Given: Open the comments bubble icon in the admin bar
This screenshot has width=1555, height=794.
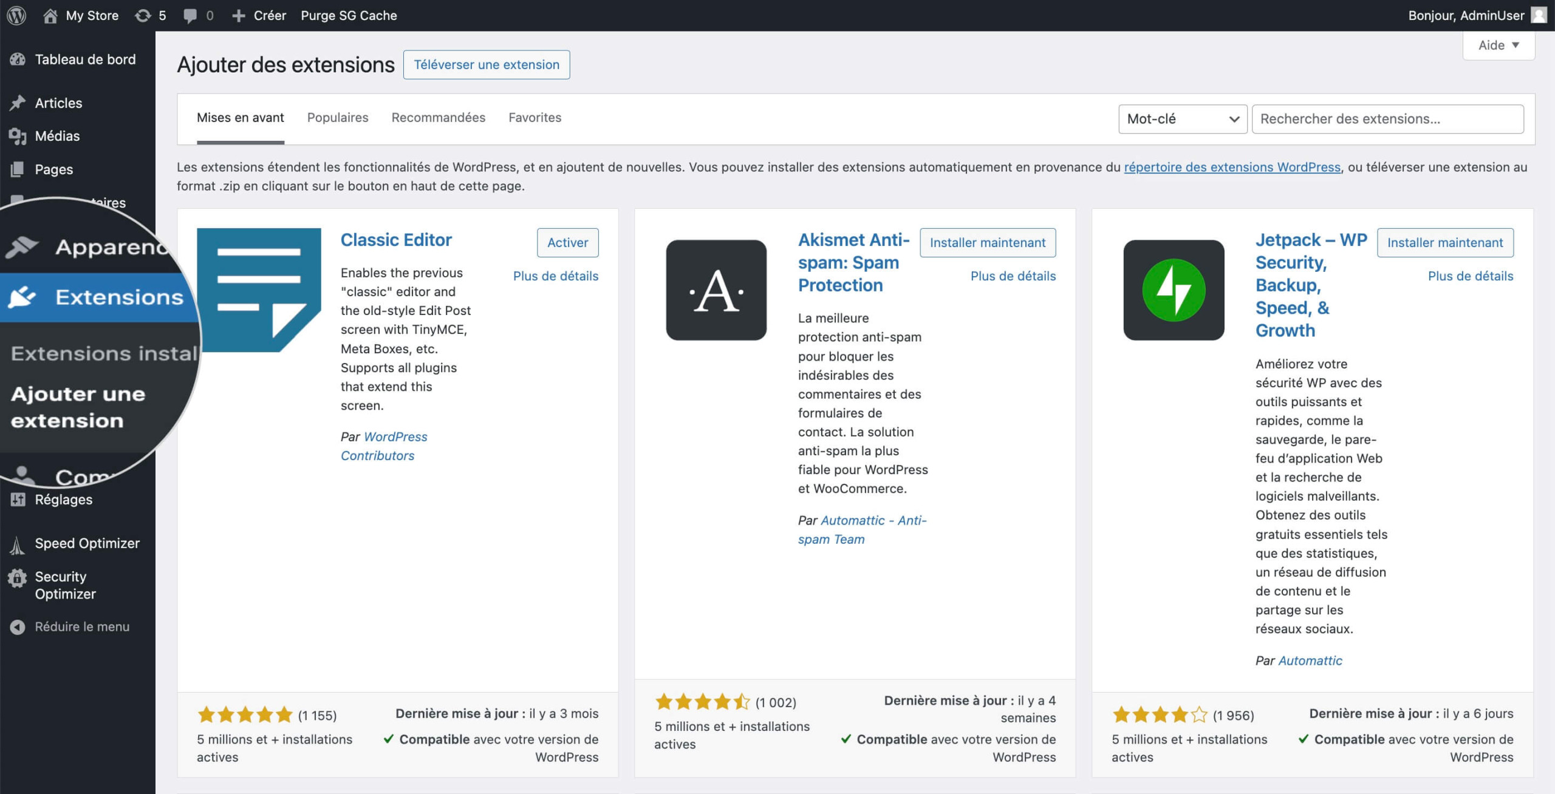Looking at the screenshot, I should click(190, 16).
